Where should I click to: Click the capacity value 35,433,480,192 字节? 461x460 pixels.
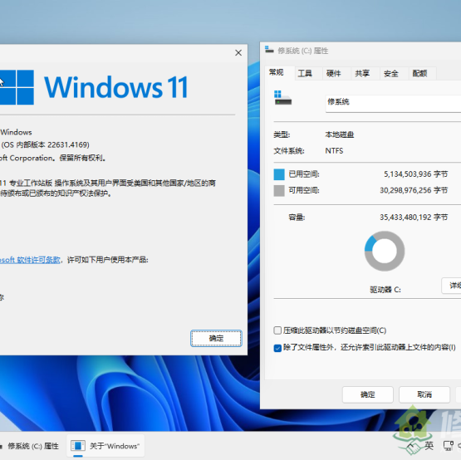point(414,218)
